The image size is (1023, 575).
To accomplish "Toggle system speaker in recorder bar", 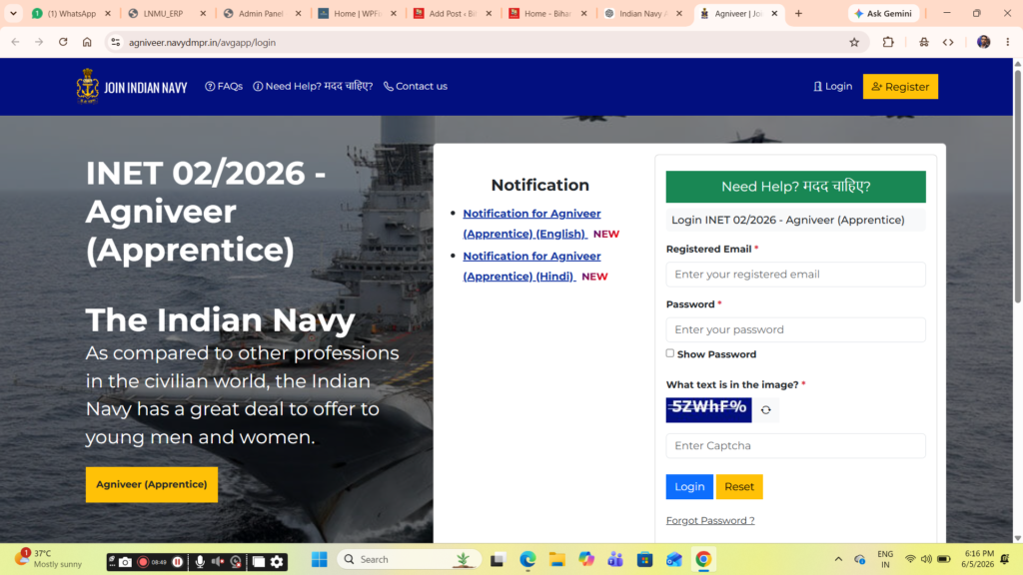I will point(218,561).
